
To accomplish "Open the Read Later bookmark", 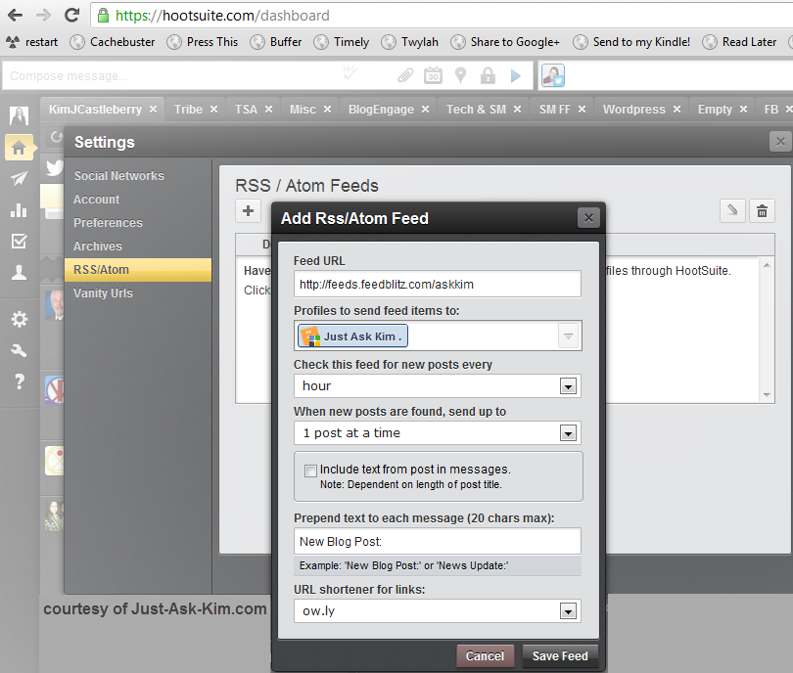I will click(x=739, y=42).
